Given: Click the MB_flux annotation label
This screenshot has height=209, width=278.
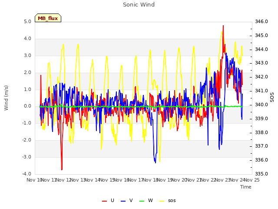Looking at the screenshot, I should pos(48,18).
